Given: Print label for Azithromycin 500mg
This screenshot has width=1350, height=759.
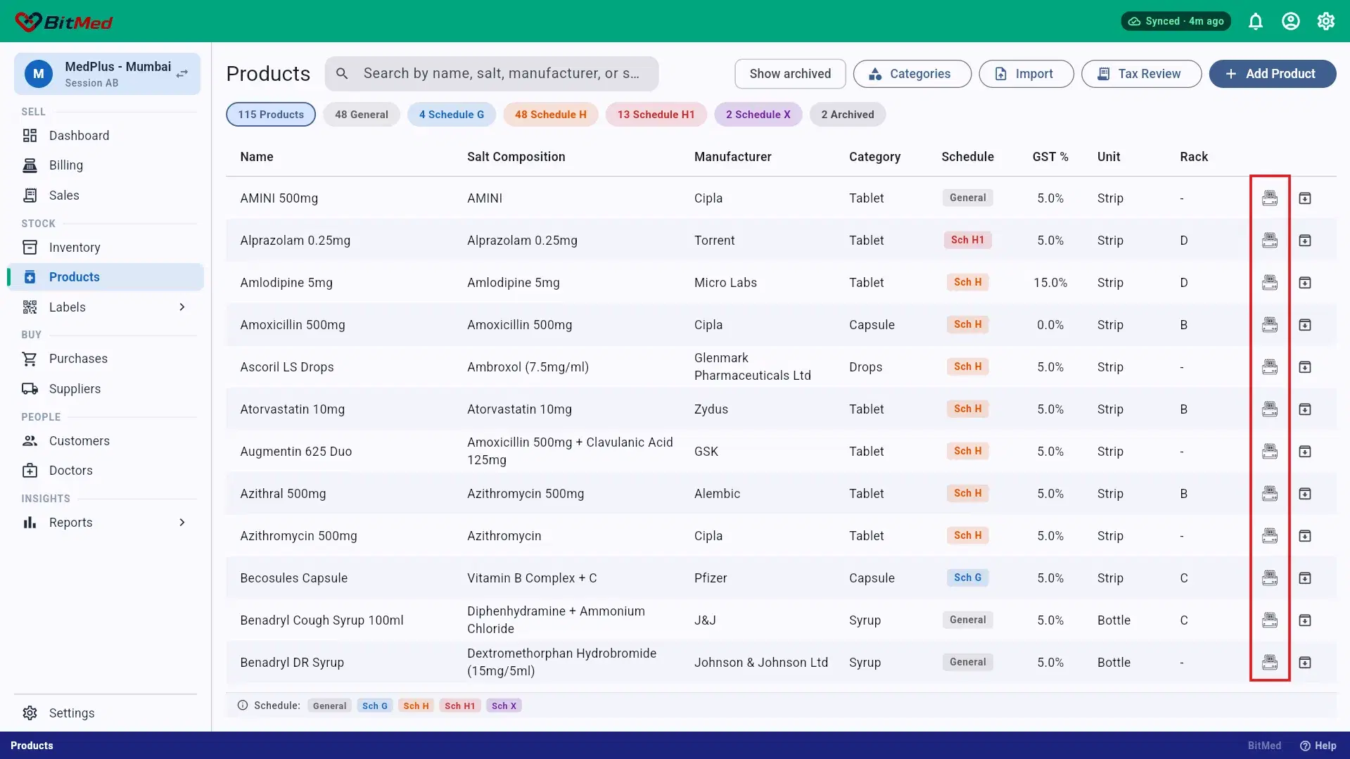Looking at the screenshot, I should 1269,536.
